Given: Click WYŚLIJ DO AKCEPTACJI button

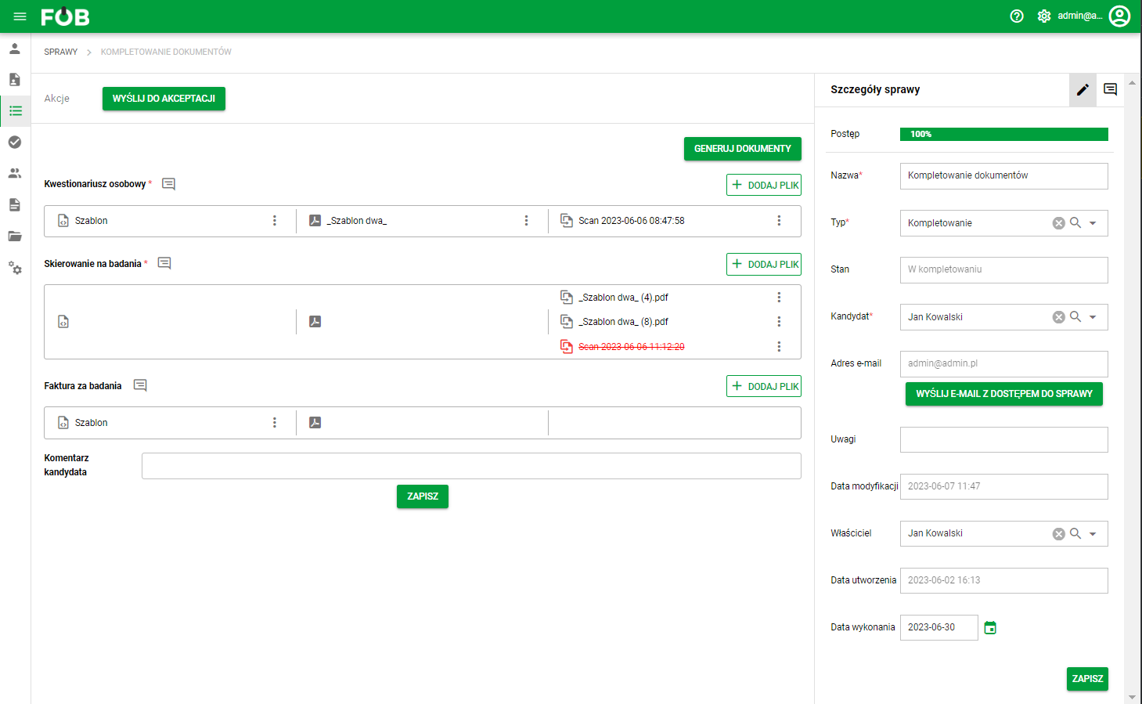Looking at the screenshot, I should 164,99.
